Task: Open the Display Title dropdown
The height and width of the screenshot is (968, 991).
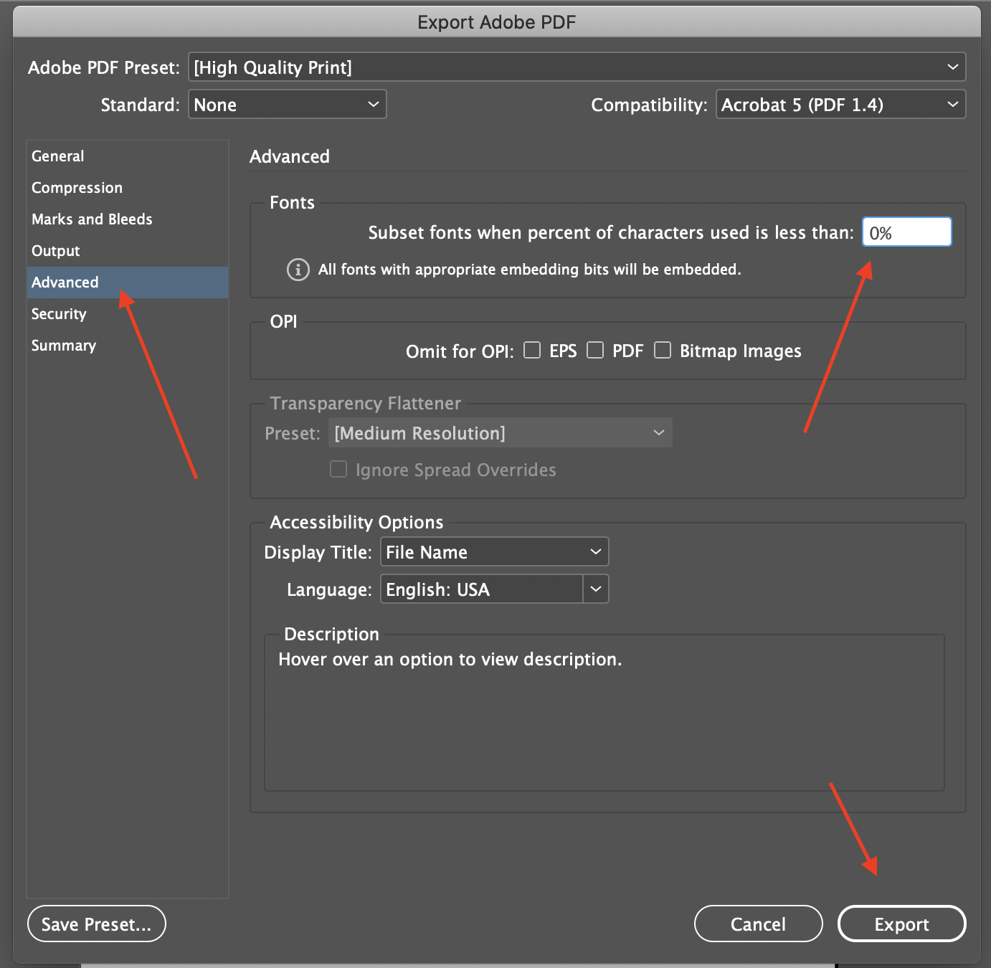Action: point(494,551)
